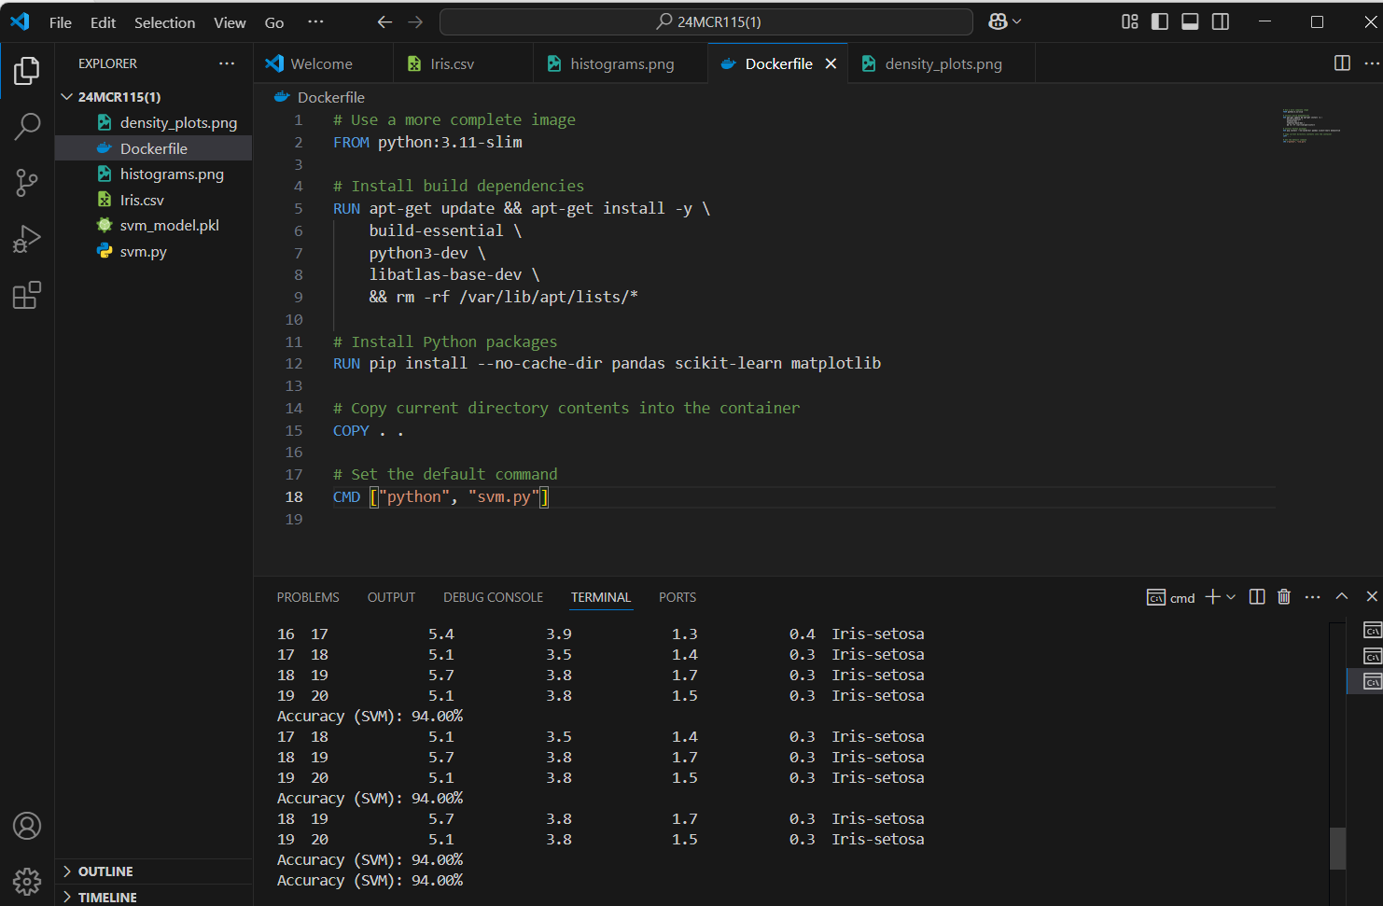Kill terminal with trash icon

pos(1284,597)
